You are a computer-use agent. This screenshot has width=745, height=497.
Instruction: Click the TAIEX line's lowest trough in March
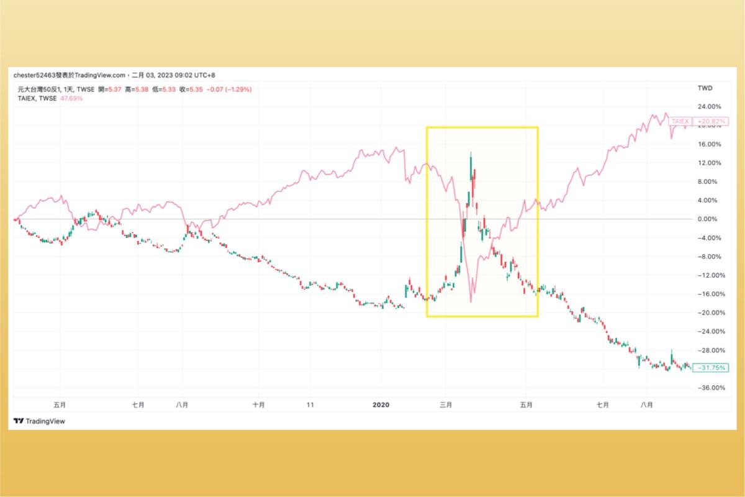471,301
